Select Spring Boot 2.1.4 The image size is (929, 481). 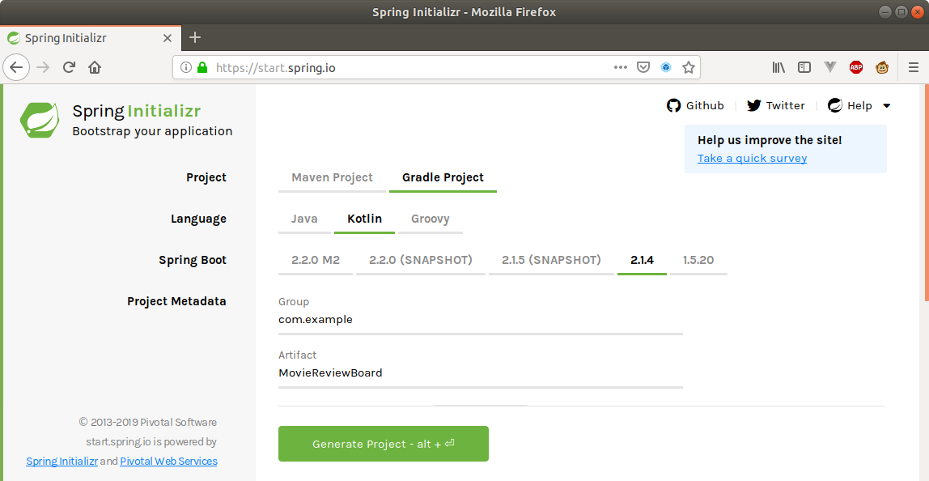pyautogui.click(x=642, y=261)
